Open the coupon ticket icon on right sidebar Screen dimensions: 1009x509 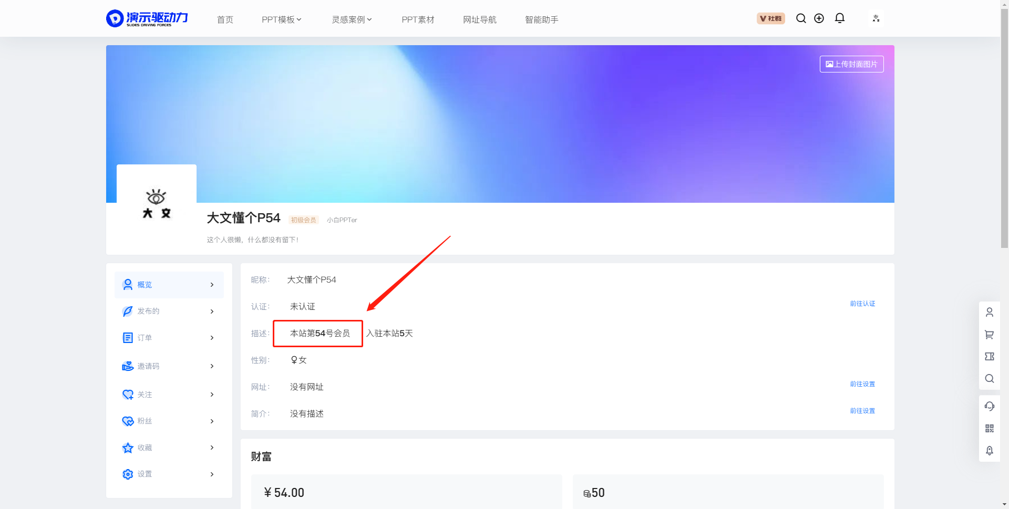[x=990, y=356]
